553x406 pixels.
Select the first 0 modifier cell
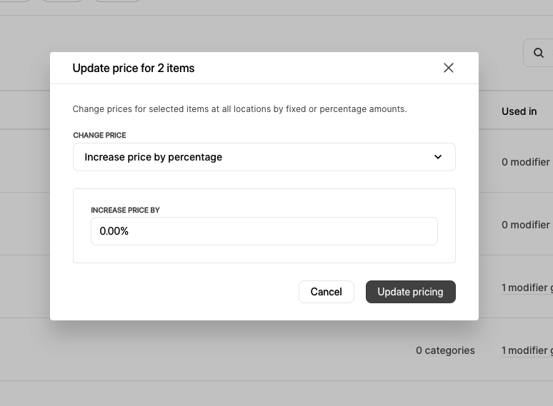tap(526, 162)
